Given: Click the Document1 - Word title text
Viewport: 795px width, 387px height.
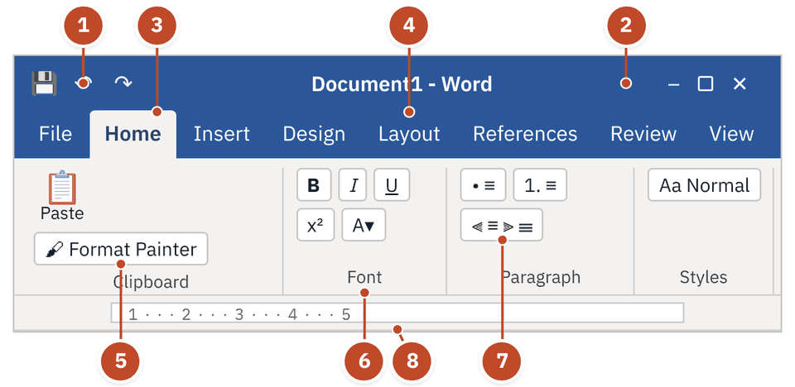Looking at the screenshot, I should coord(402,84).
